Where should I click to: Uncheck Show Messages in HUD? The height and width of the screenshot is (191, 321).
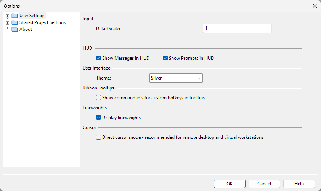click(x=98, y=58)
